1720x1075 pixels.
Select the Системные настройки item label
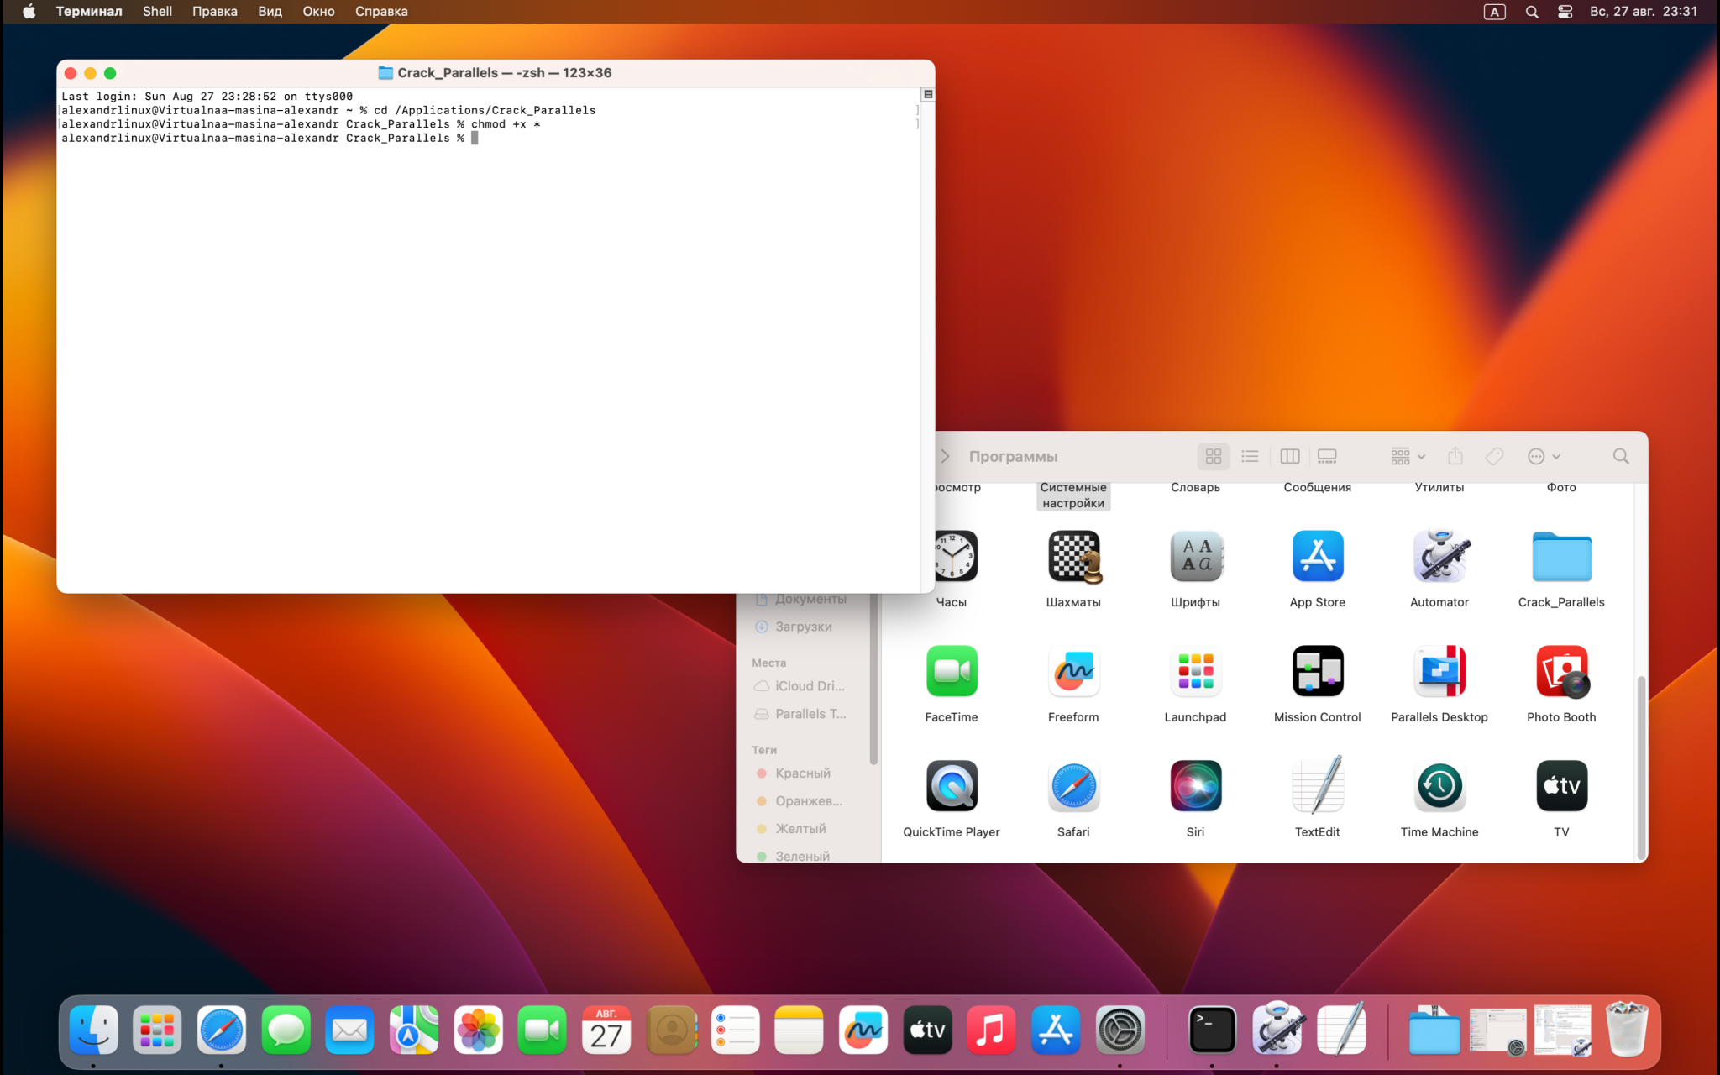[x=1073, y=495]
